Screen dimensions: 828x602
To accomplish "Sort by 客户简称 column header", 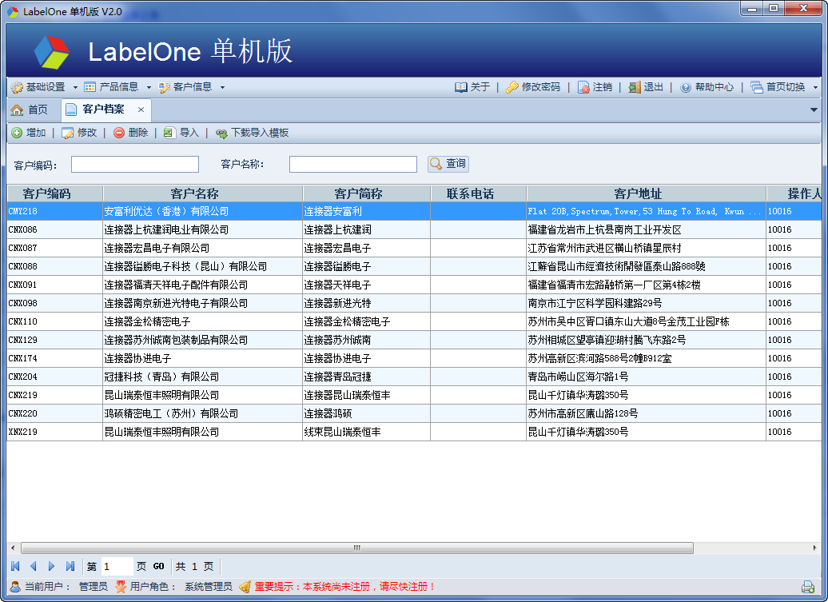I will point(367,193).
